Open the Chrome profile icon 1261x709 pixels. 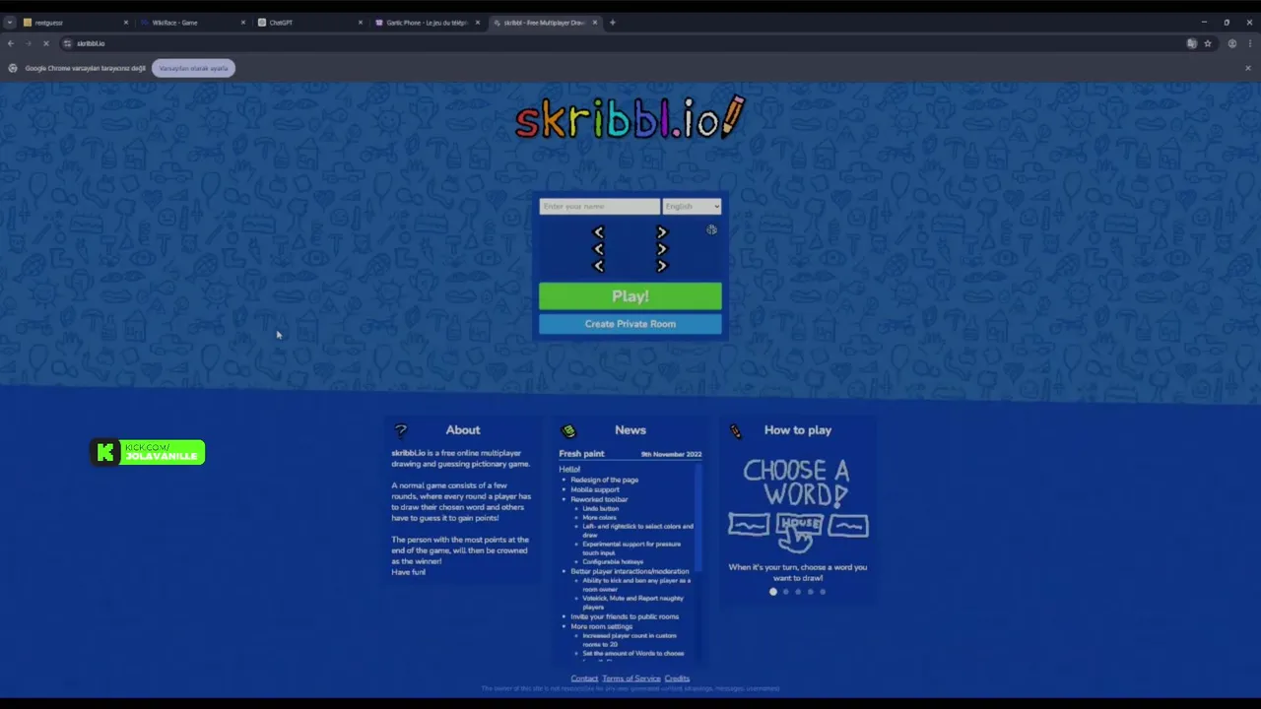[1232, 43]
